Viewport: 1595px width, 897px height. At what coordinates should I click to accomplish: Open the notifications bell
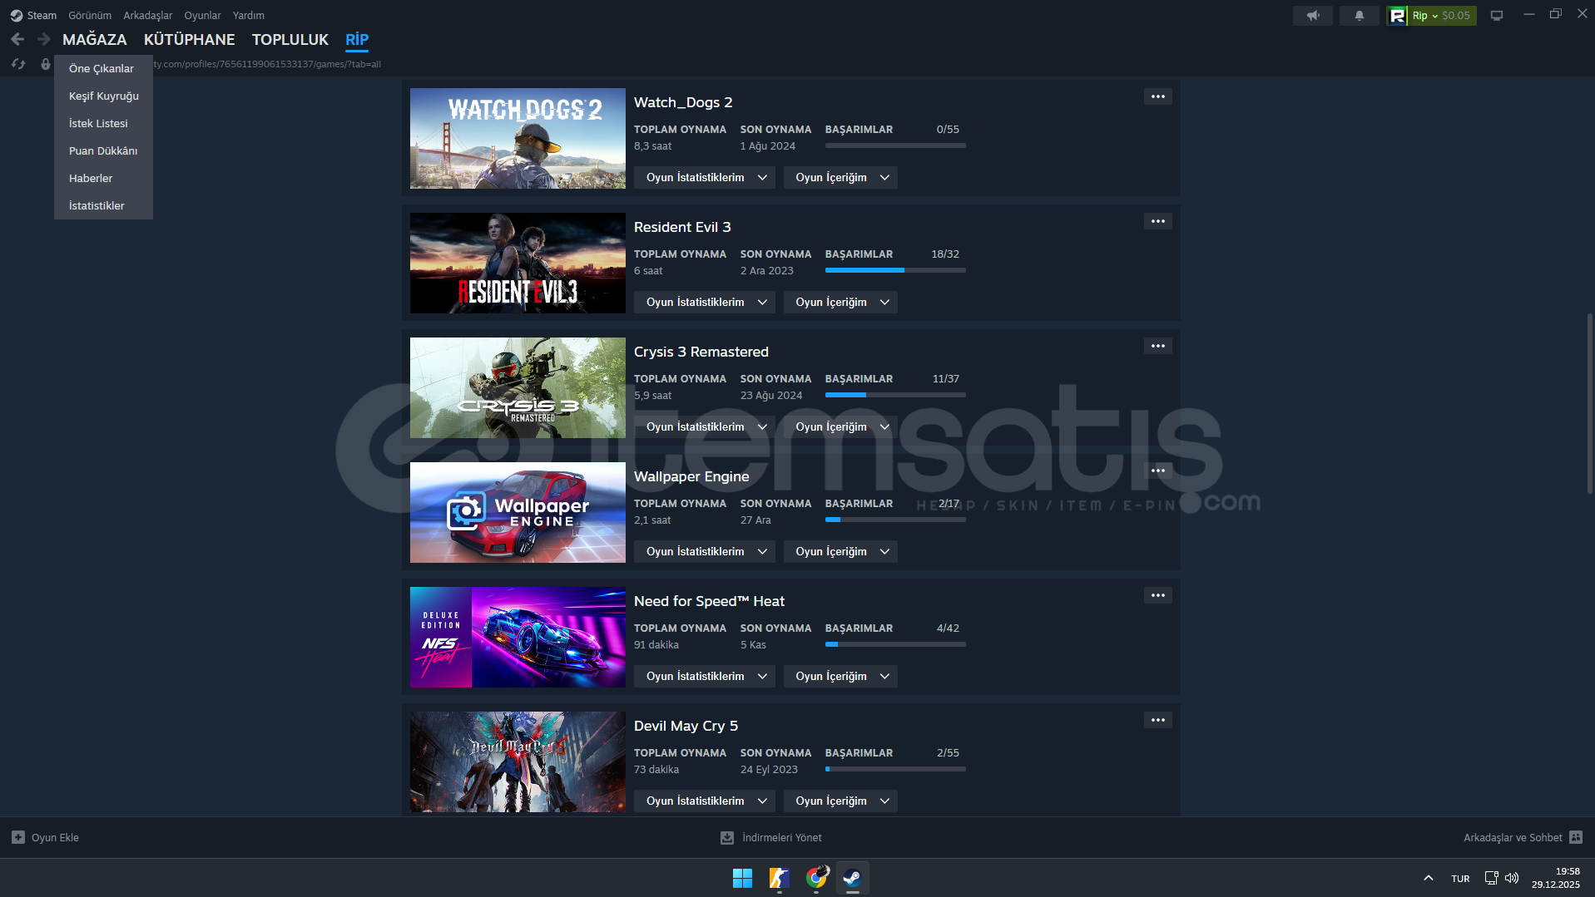tap(1360, 16)
